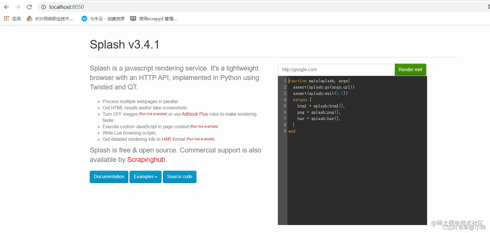This screenshot has width=490, height=233.
Task: Click the 'return {' code line
Action: (302, 100)
